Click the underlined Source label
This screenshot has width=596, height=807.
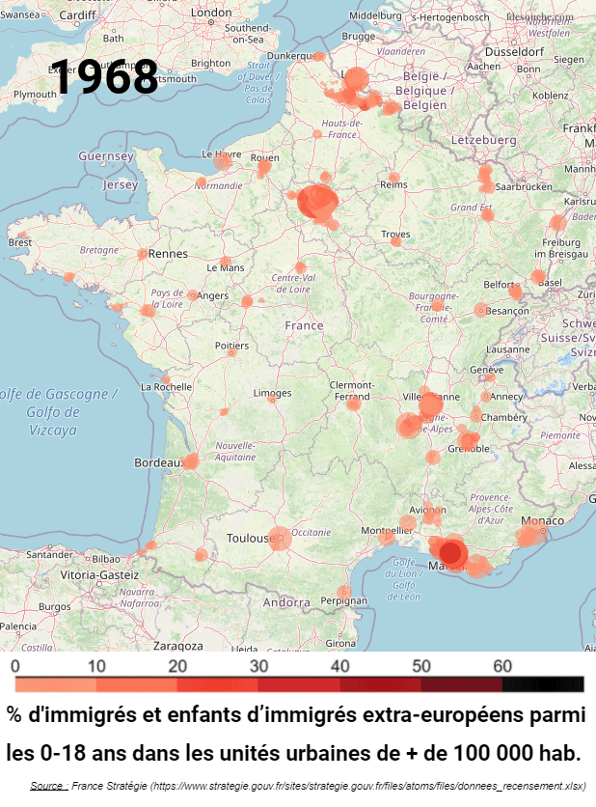[47, 787]
